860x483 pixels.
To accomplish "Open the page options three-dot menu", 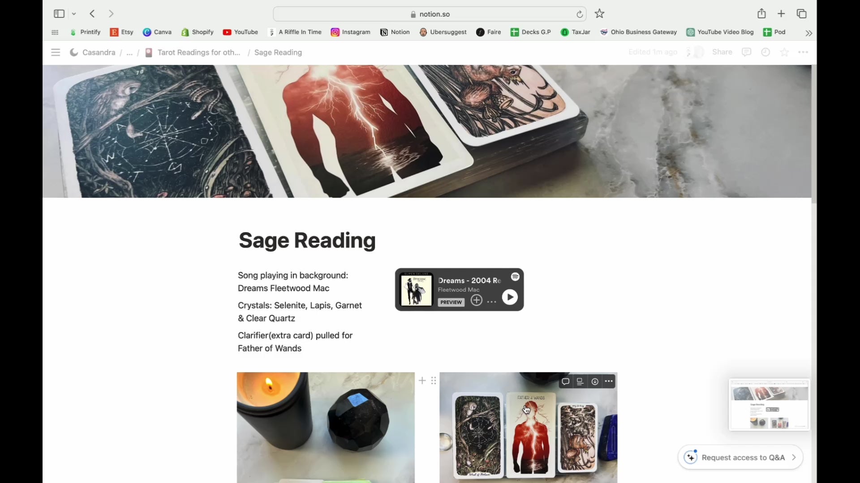I will tap(803, 52).
